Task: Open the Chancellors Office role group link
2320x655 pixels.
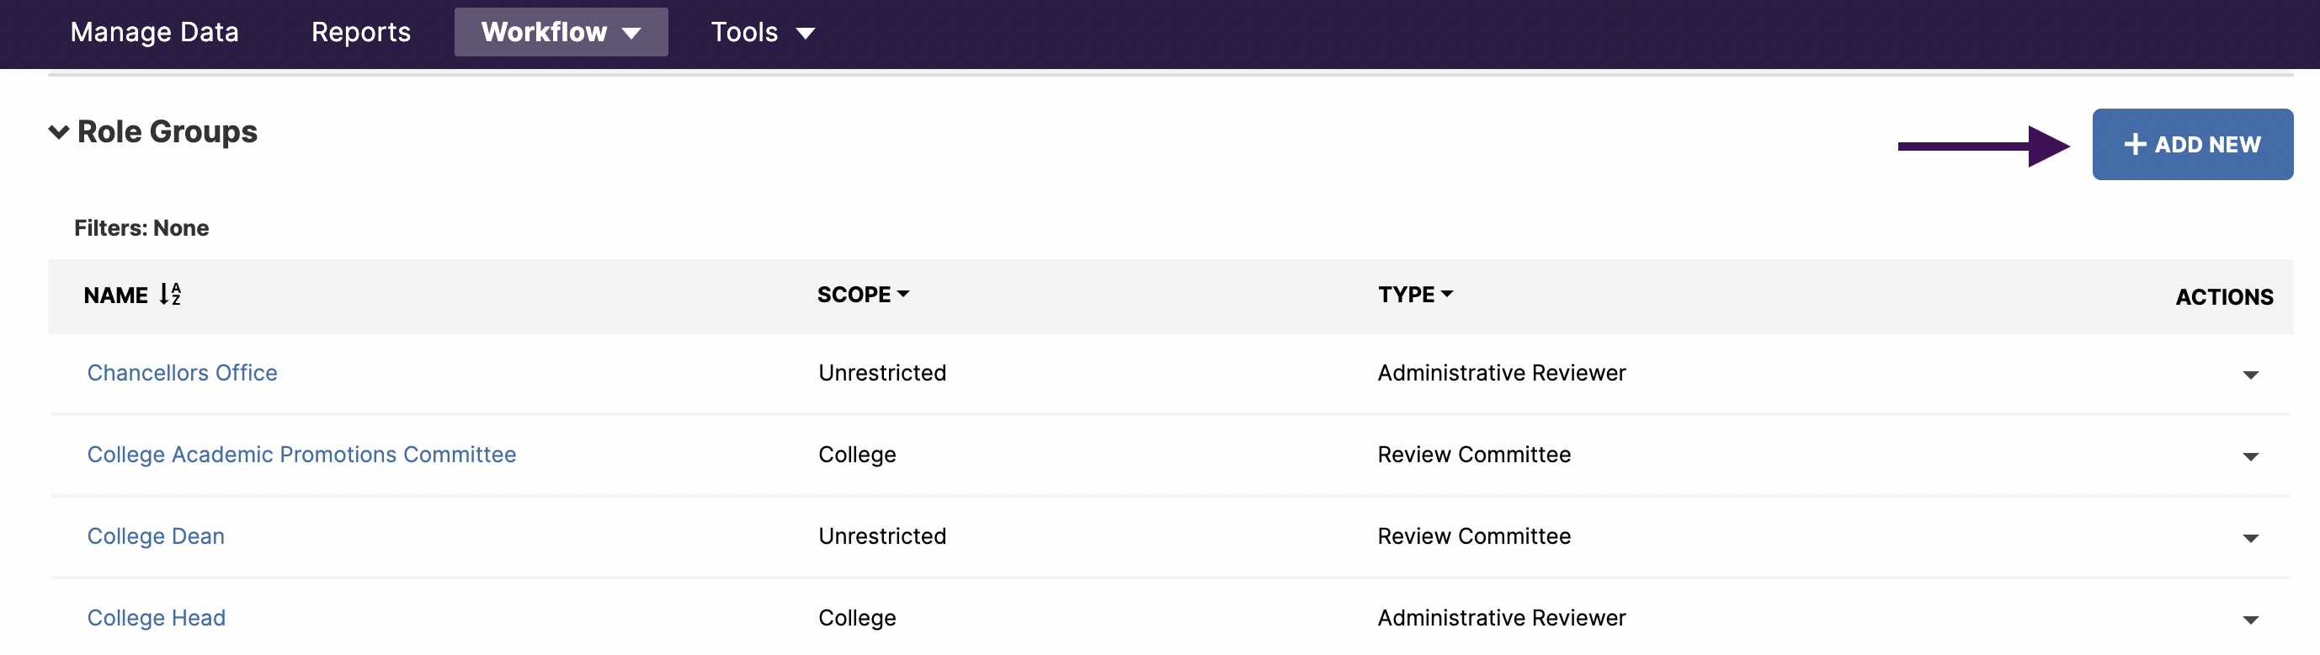Action: click(x=182, y=373)
